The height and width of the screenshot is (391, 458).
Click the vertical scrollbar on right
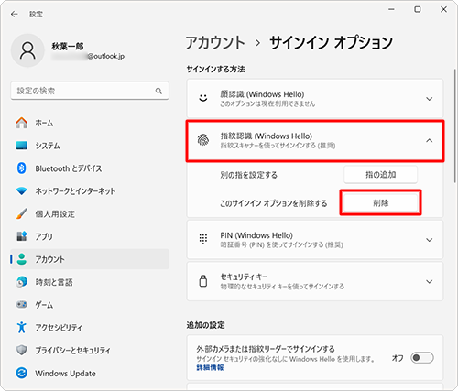point(455,126)
